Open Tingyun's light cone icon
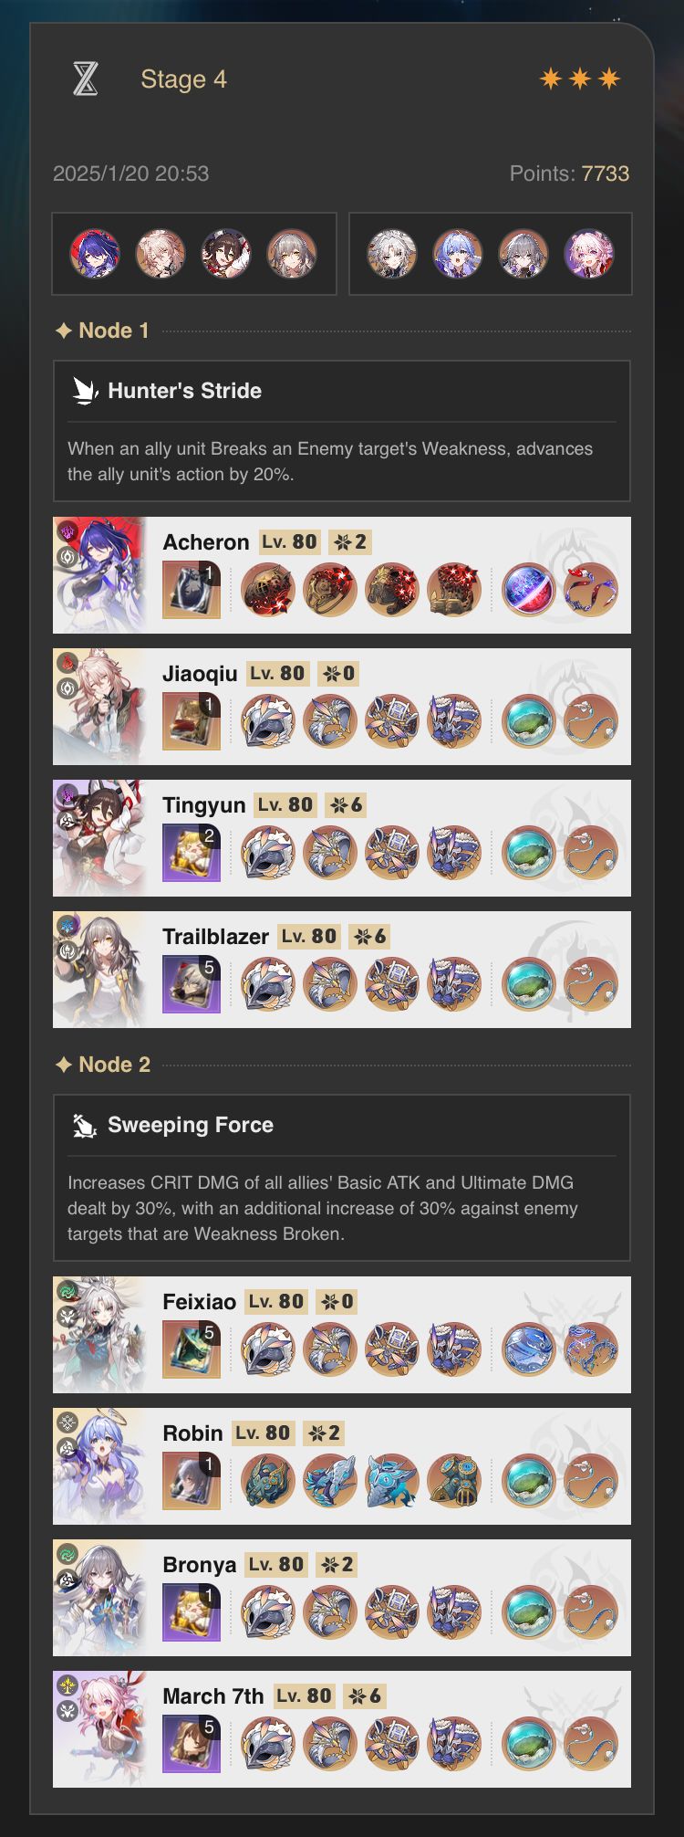This screenshot has height=1837, width=684. pos(192,853)
